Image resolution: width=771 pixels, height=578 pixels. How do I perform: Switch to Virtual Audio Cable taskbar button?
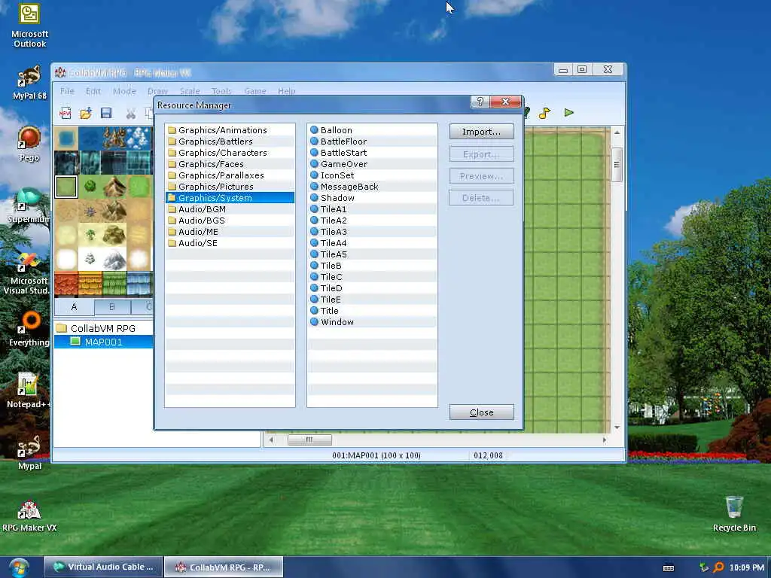pyautogui.click(x=102, y=567)
